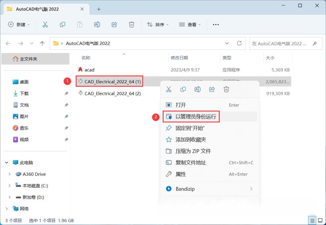Click the Cut icon in the toolbar

pyautogui.click(x=45, y=24)
